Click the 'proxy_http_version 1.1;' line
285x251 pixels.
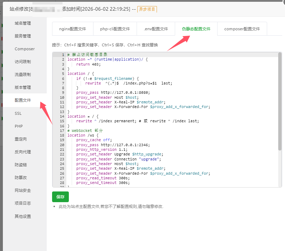(102, 150)
